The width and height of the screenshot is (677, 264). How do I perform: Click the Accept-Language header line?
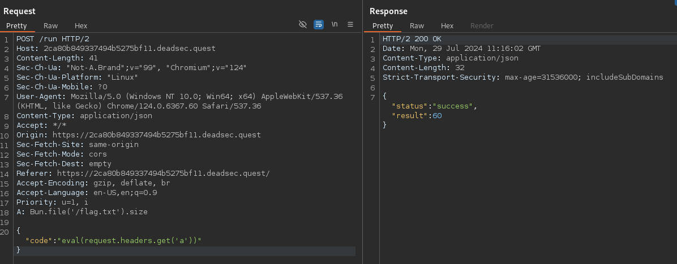87,192
